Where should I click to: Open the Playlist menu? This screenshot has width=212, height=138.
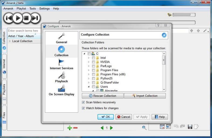[x=21, y=9]
